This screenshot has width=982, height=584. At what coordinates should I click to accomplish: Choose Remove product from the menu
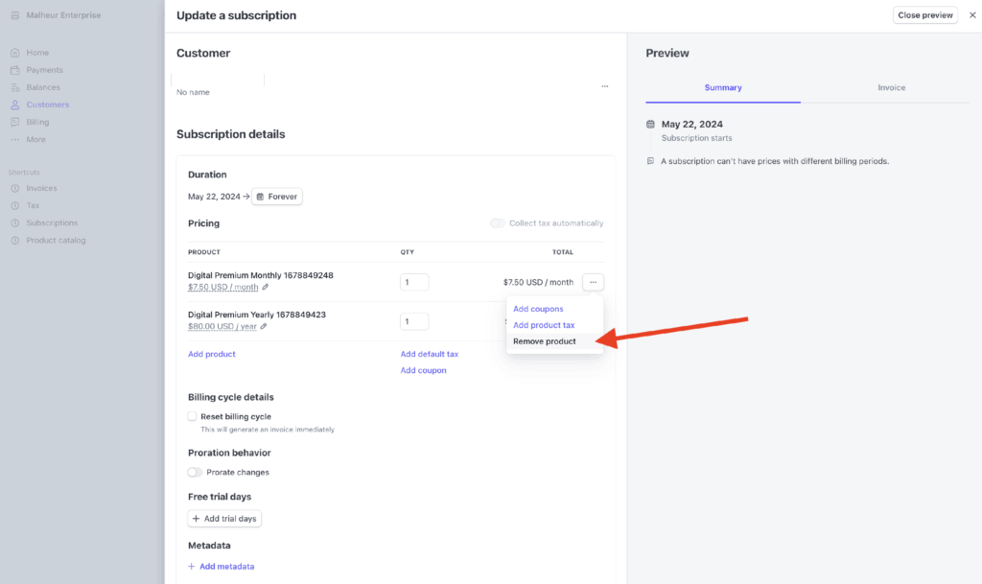(545, 341)
